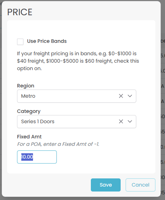This screenshot has height=200, width=165.
Task: Click the freight pricing bands description paragraph
Action: click(78, 61)
